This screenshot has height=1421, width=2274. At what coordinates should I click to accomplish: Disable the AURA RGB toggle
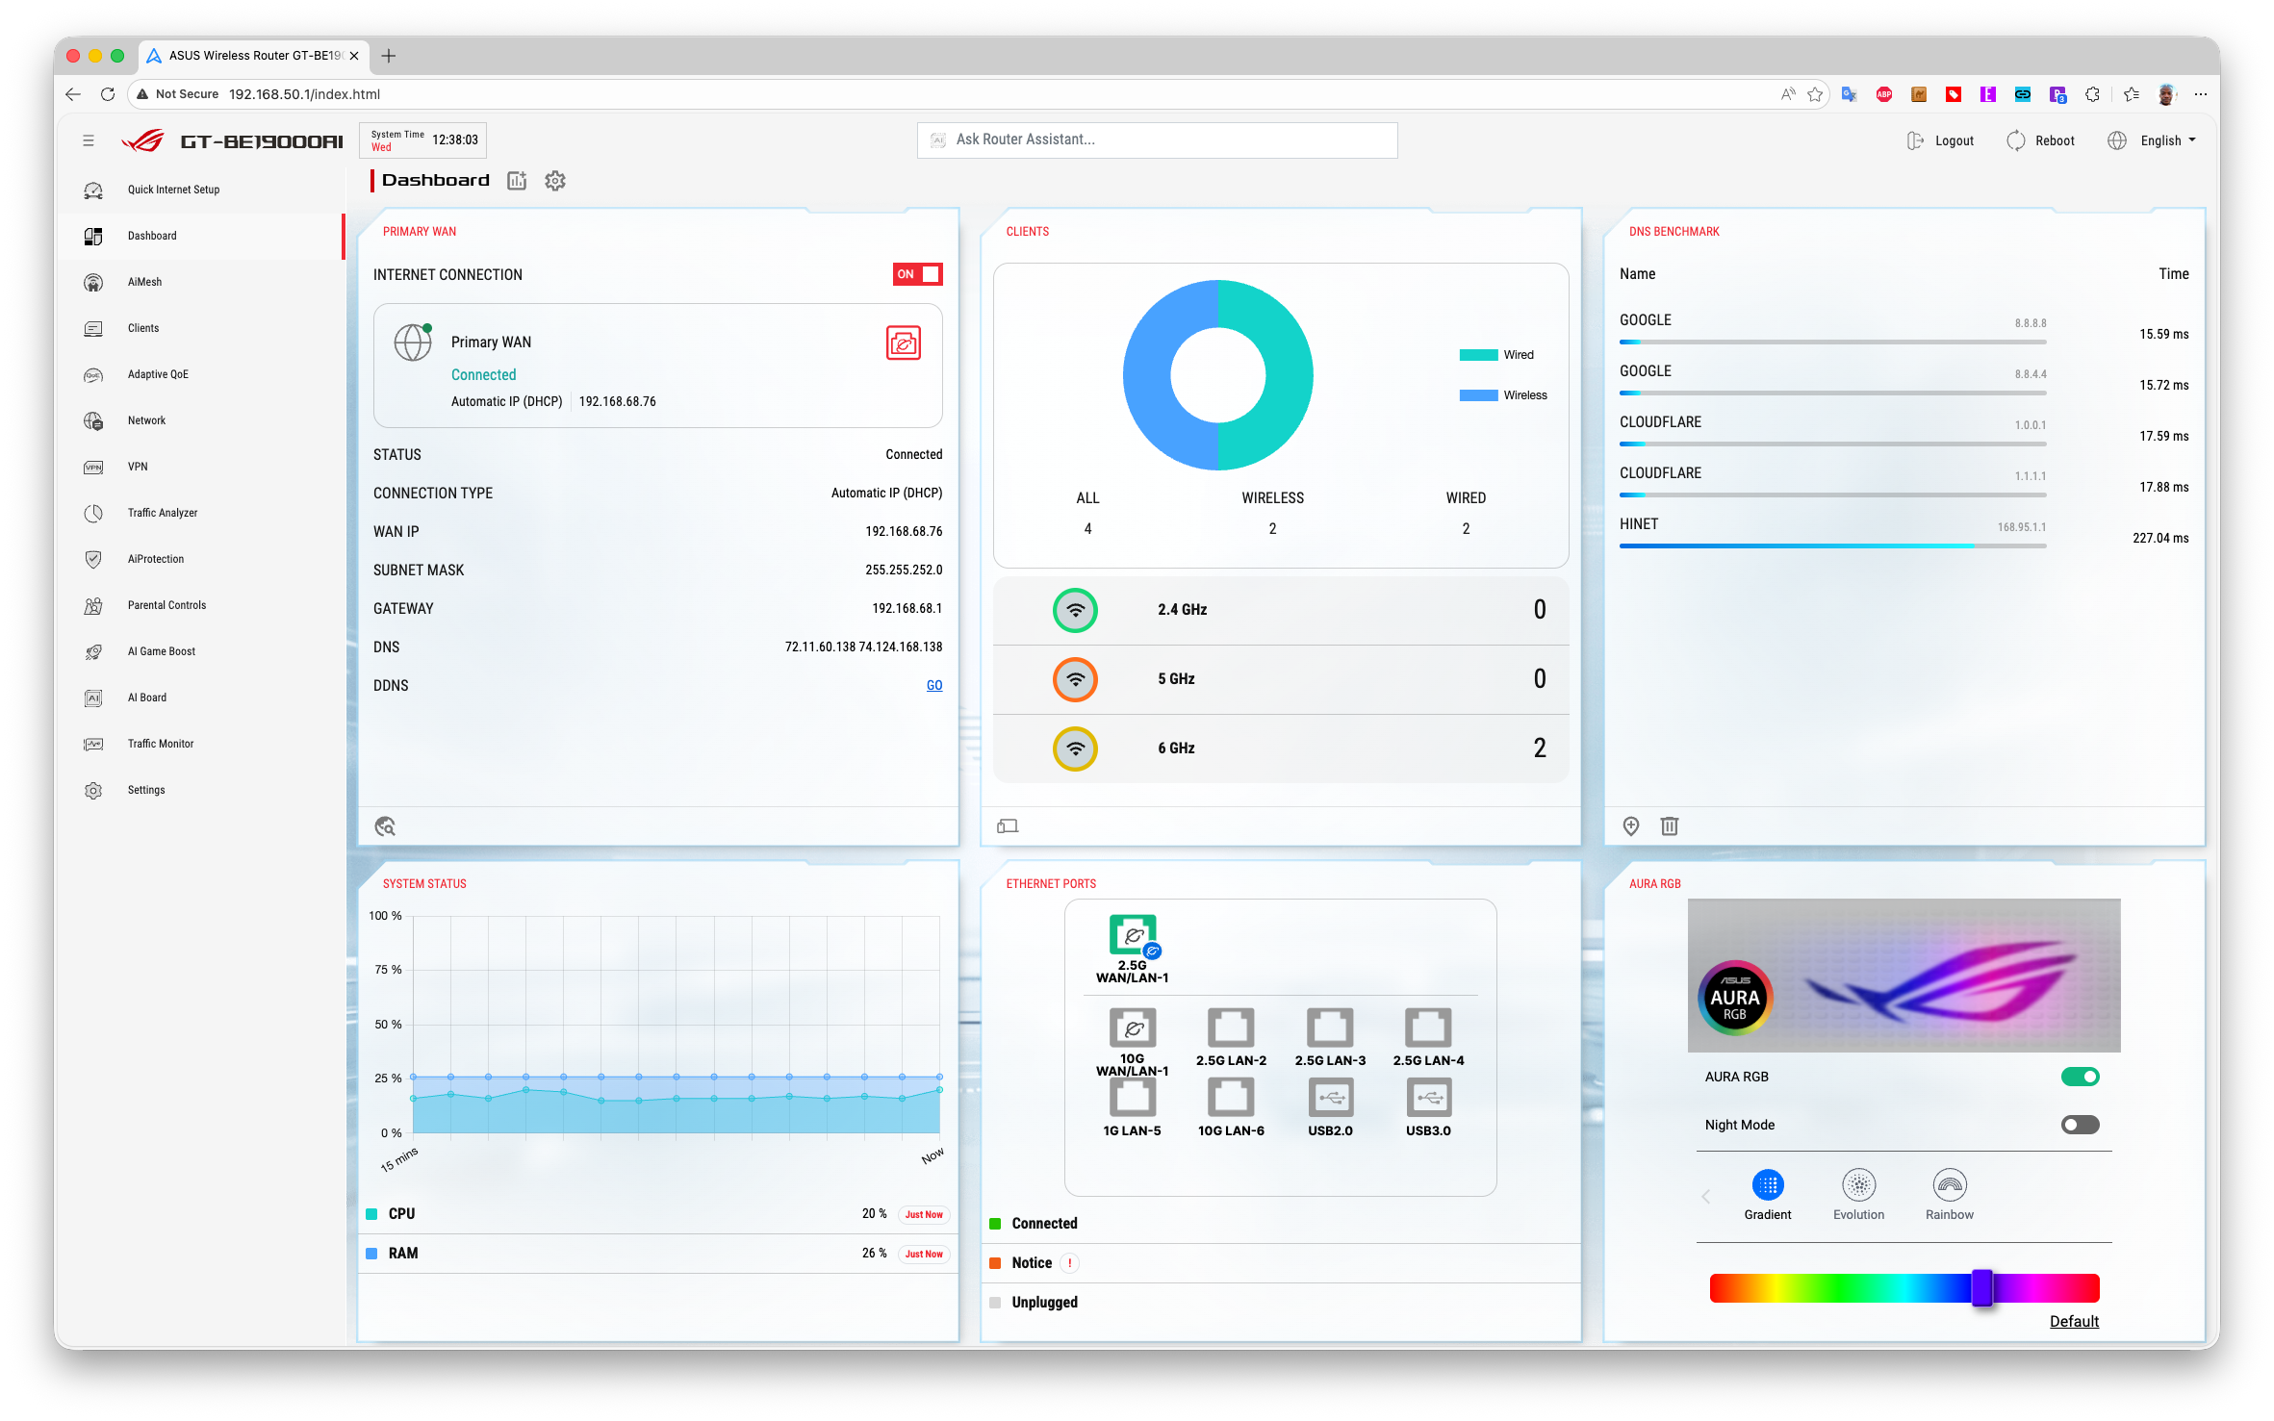(x=2079, y=1077)
